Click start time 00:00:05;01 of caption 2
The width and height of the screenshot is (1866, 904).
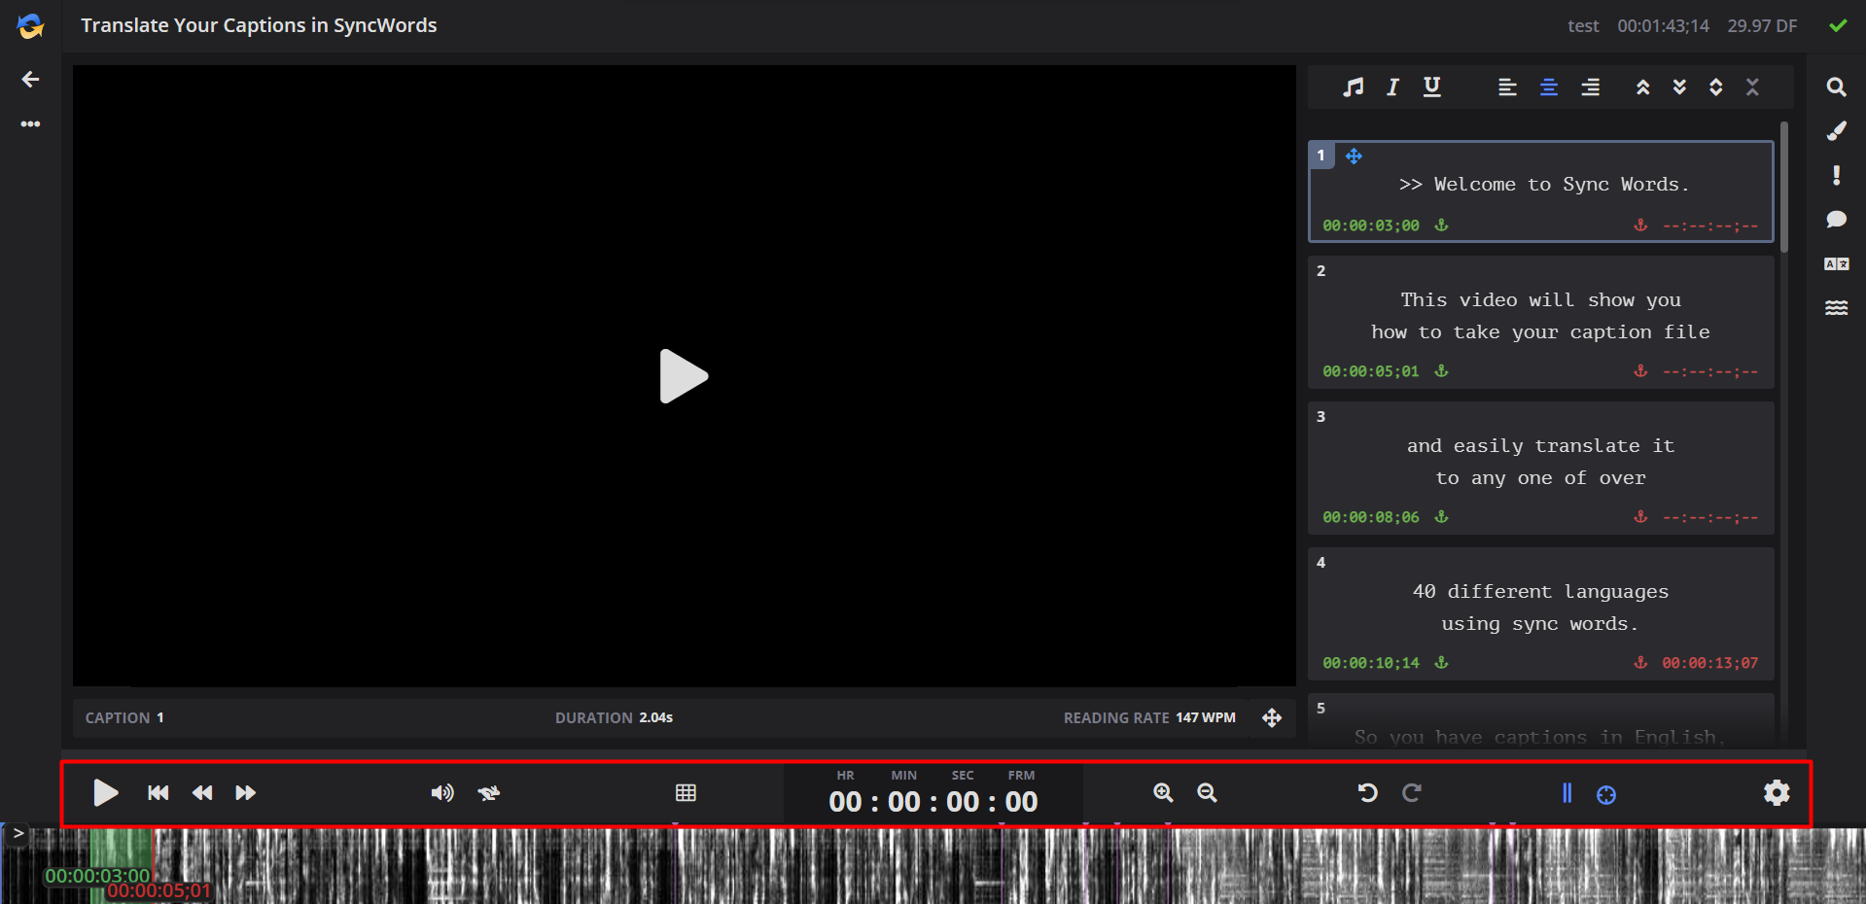[x=1371, y=371]
